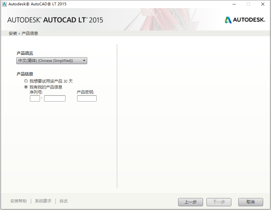The width and height of the screenshot is (271, 210).
Task: Minimize the installer window
Action: 234,4
